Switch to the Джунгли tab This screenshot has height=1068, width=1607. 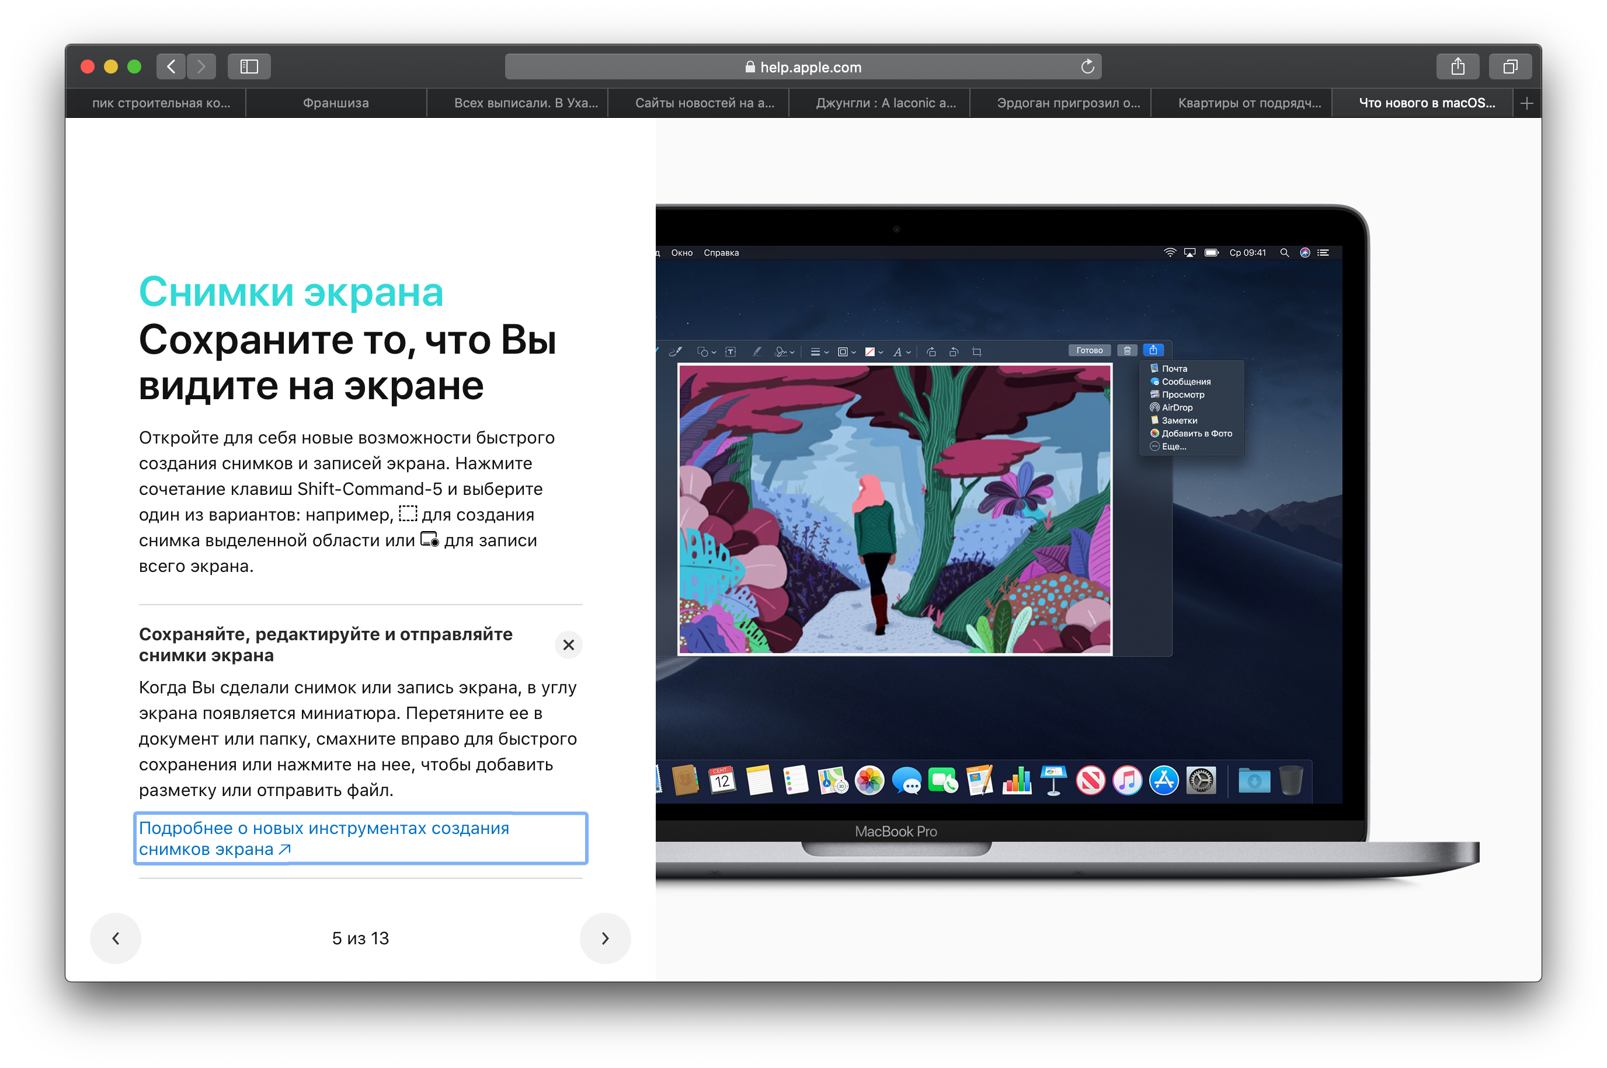pos(885,103)
